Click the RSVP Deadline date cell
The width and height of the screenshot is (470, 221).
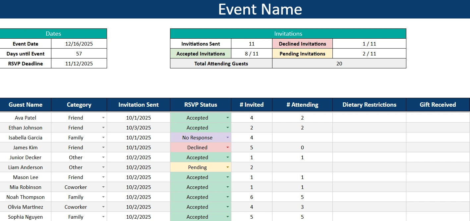coord(79,63)
